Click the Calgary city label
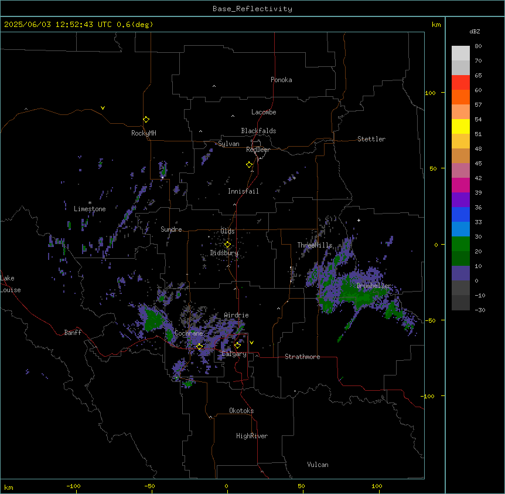 (x=234, y=354)
